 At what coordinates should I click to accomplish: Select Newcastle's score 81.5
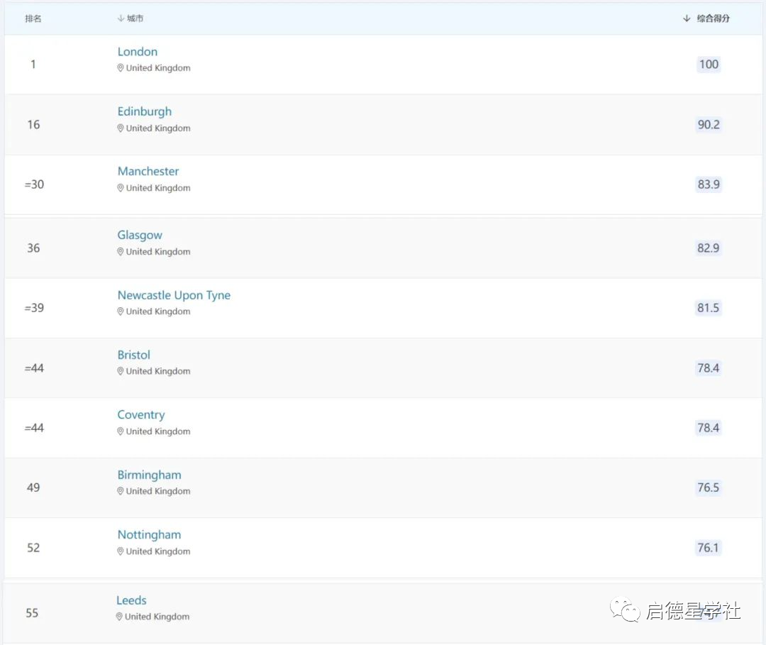(709, 308)
